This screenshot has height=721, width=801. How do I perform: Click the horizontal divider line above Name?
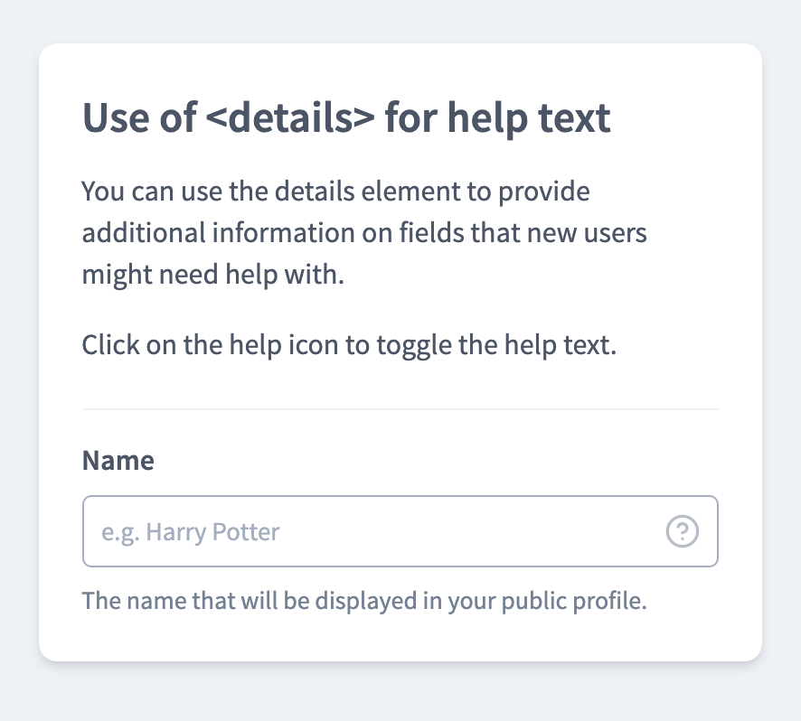(x=400, y=409)
